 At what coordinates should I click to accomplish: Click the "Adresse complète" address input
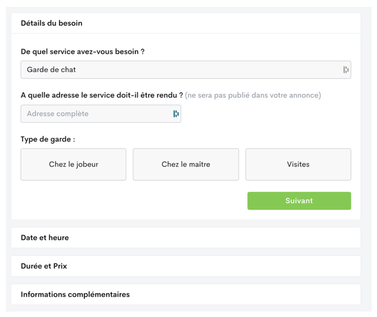click(x=95, y=114)
